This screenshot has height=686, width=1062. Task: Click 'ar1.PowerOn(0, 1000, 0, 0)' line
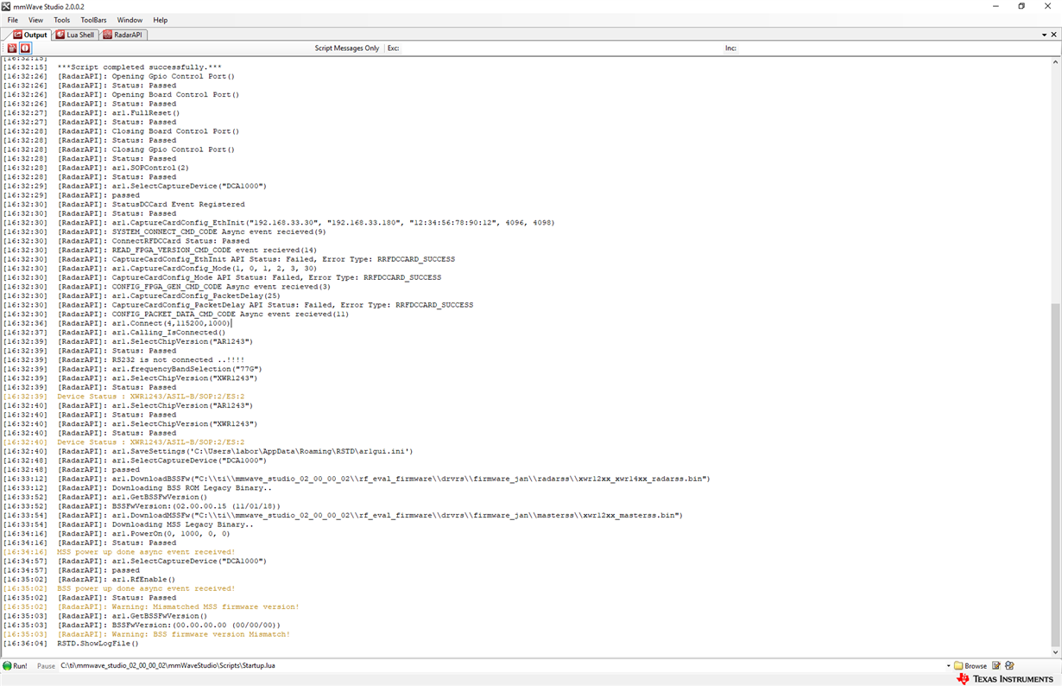171,534
